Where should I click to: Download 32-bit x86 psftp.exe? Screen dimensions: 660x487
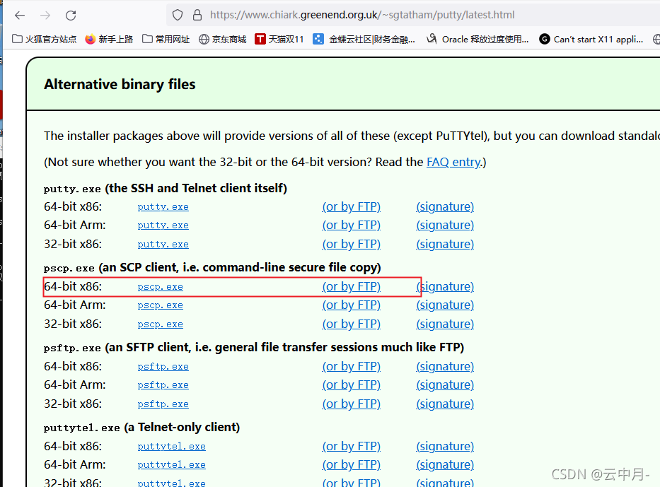tap(163, 404)
